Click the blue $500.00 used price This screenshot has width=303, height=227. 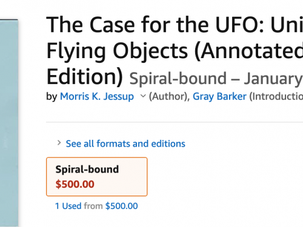(x=122, y=206)
